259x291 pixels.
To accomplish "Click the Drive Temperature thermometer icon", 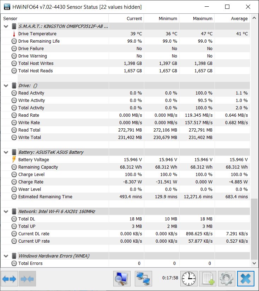I will pyautogui.click(x=14, y=34).
